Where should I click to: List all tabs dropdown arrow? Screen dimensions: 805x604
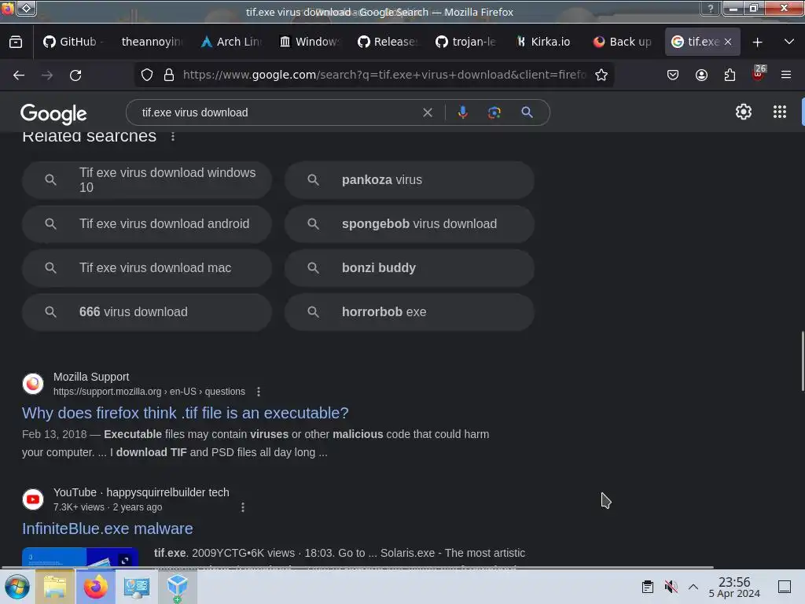pos(789,42)
